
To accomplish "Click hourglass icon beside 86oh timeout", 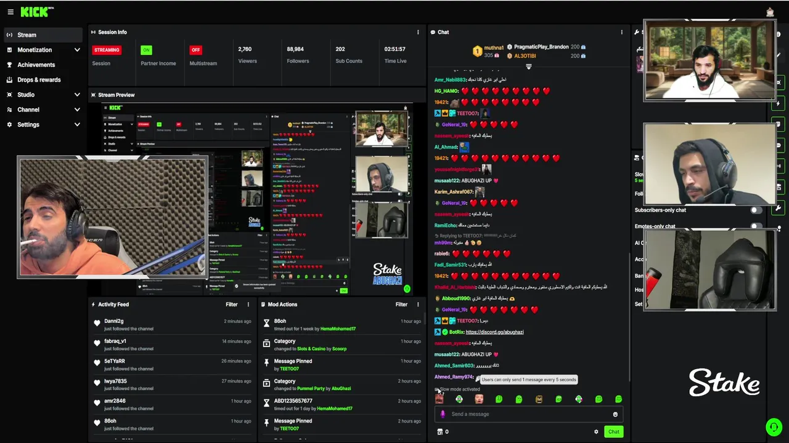I will point(266,323).
